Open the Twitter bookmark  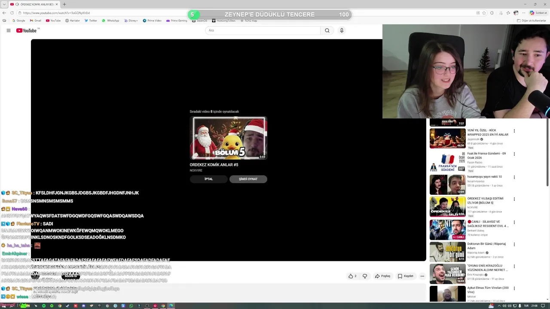tap(91, 21)
